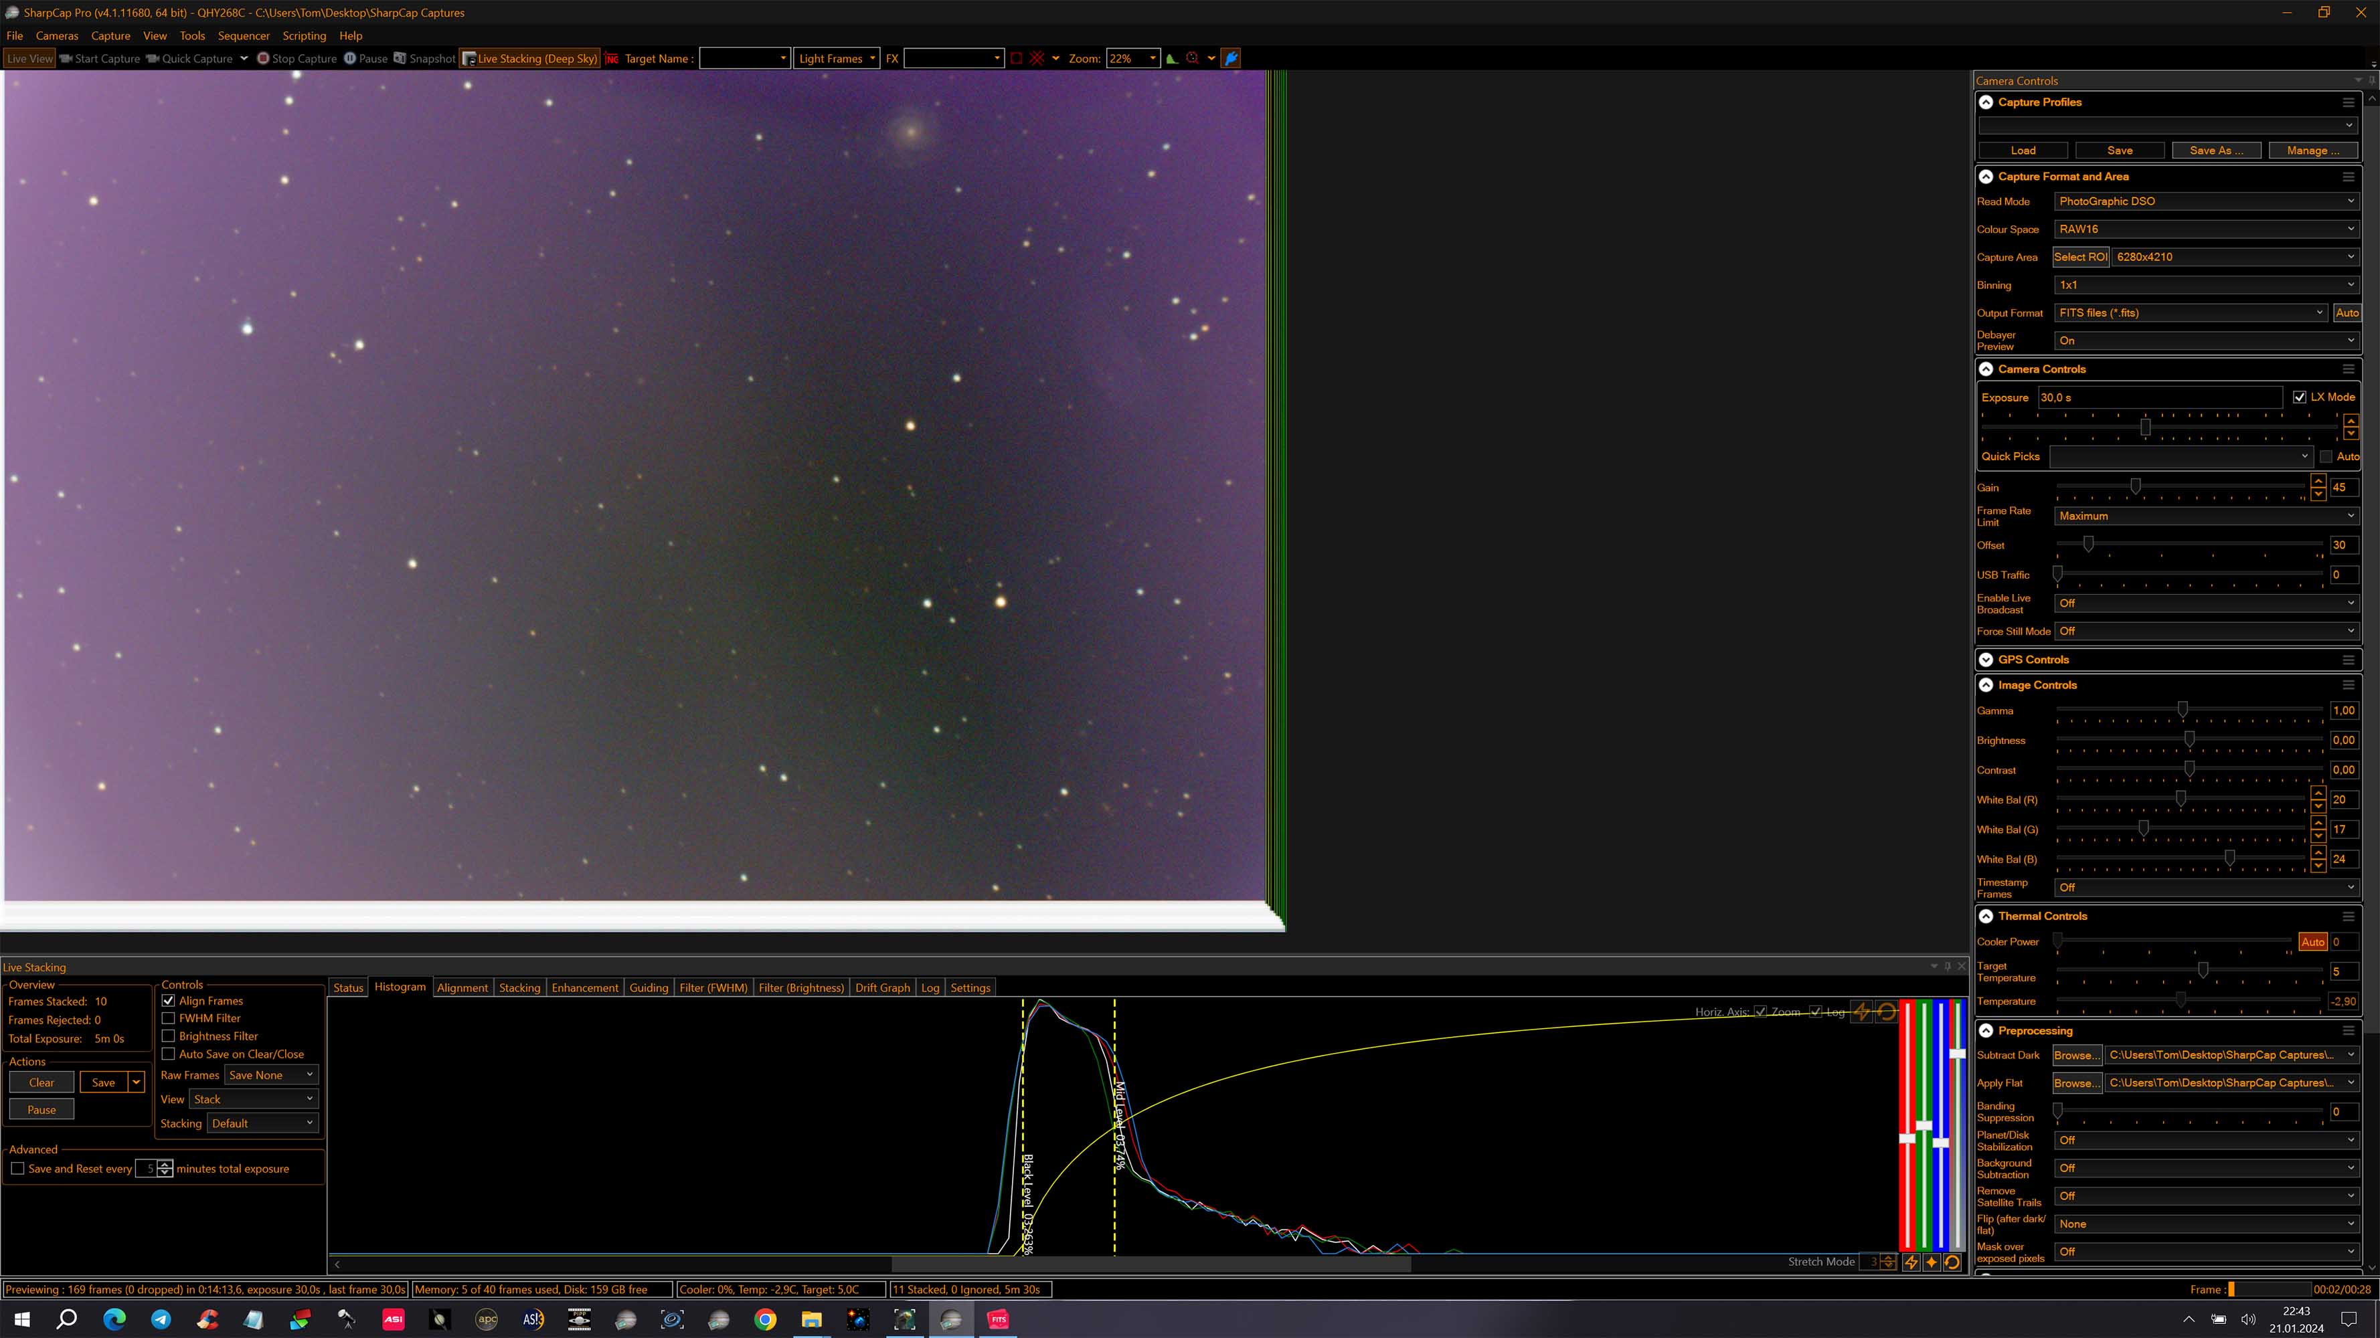Toggle the Horiz. Axis Zoom checkbox

[1760, 1012]
